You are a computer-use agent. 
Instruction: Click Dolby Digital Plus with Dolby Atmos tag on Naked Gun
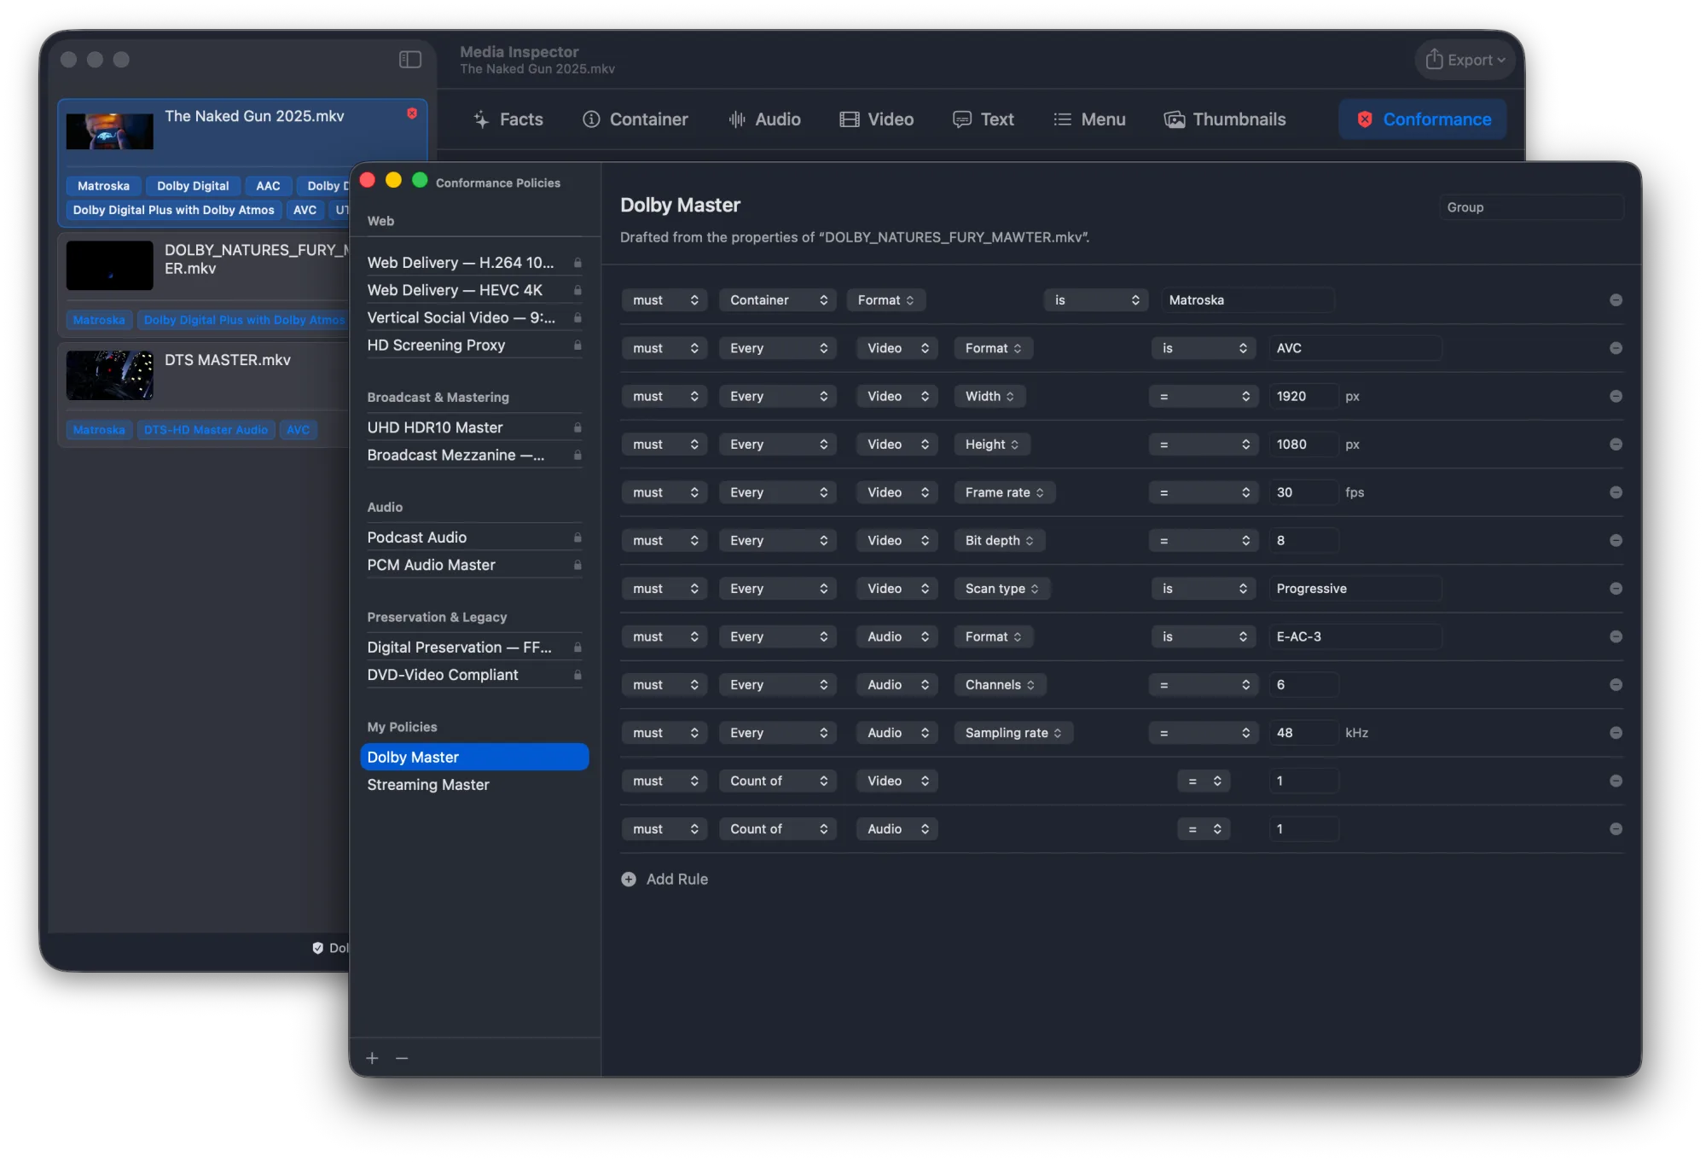click(173, 210)
